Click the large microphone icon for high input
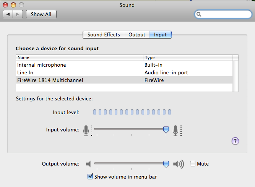Screen dimensions: 255x187 point(175,130)
